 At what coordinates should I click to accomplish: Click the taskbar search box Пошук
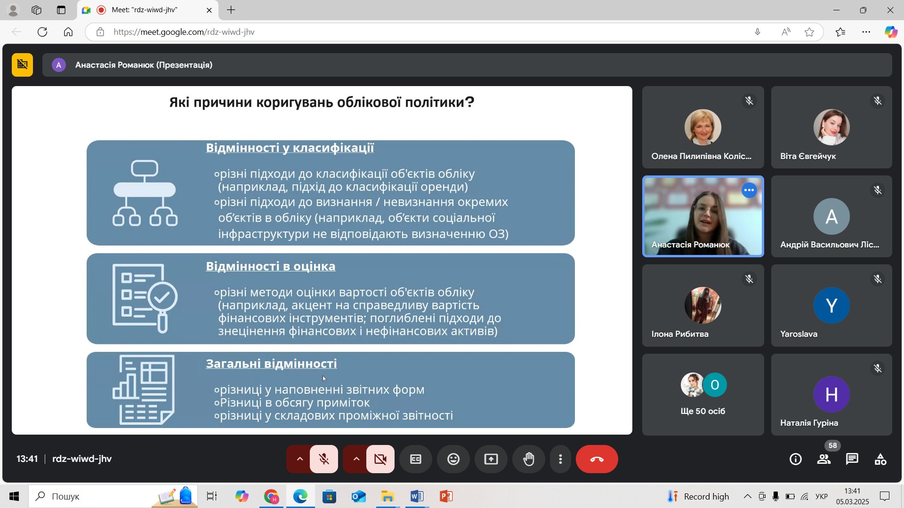click(x=113, y=496)
